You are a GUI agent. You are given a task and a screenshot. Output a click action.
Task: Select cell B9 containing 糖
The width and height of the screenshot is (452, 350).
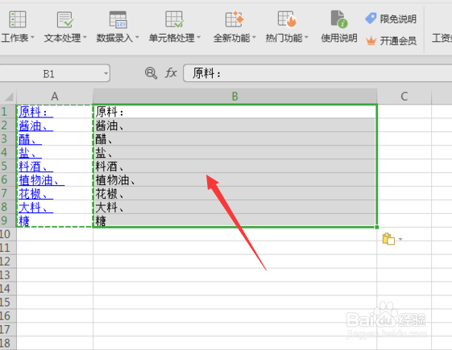(235, 220)
